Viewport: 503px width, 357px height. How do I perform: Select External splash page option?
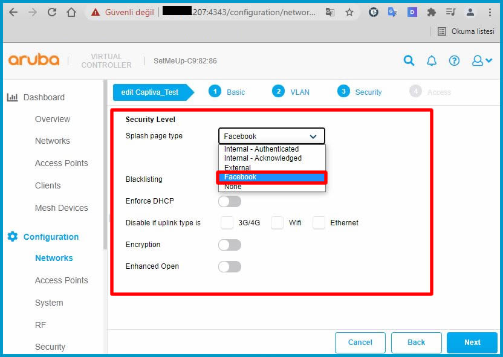[271, 167]
